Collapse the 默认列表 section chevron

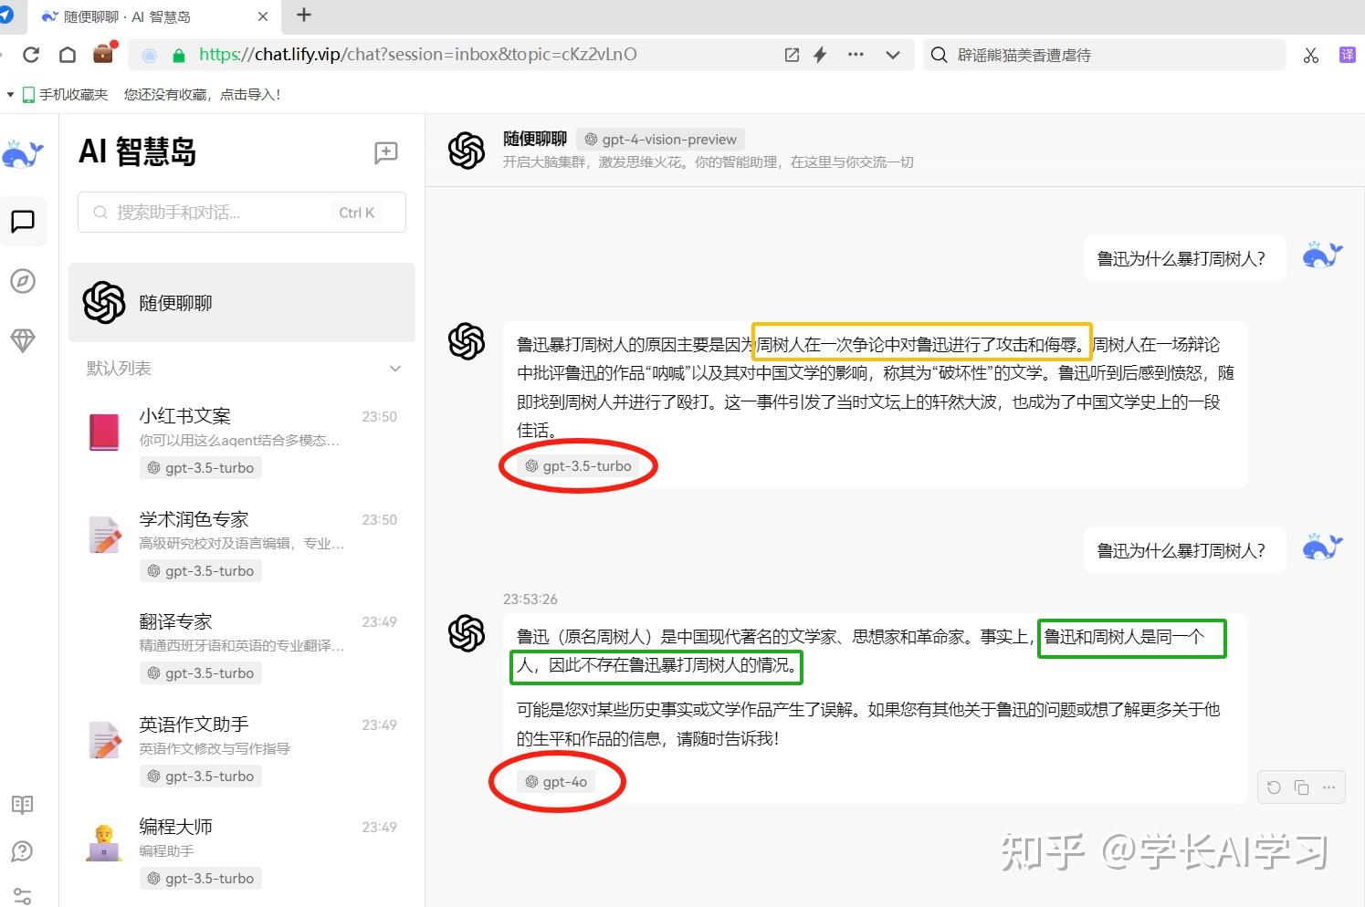pos(395,369)
